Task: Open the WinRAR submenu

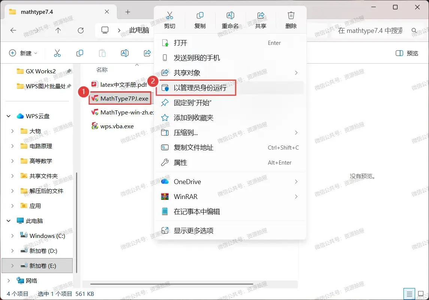Action: coord(230,197)
